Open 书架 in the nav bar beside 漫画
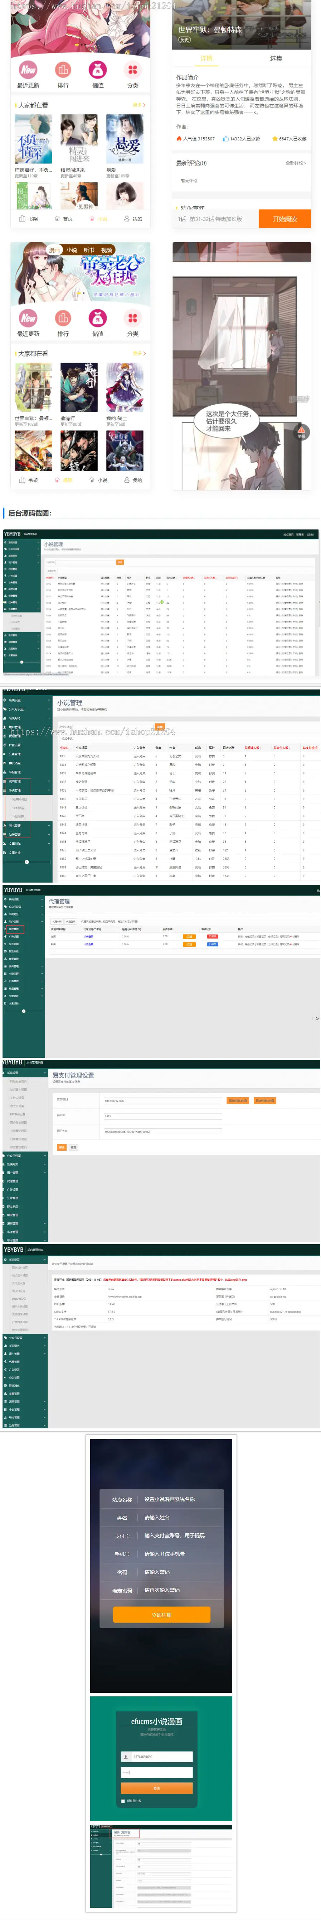 28,481
